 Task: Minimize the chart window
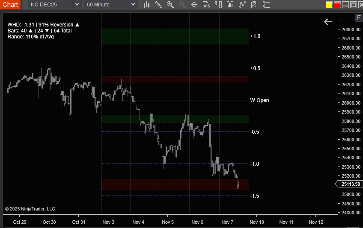(345, 5)
